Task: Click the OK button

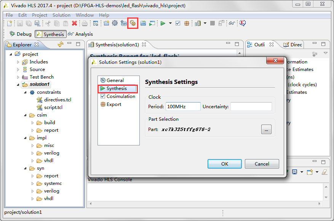Action: [224, 164]
